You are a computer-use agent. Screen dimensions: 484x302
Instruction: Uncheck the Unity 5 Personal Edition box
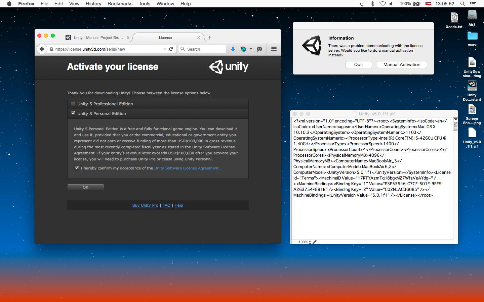click(x=73, y=113)
